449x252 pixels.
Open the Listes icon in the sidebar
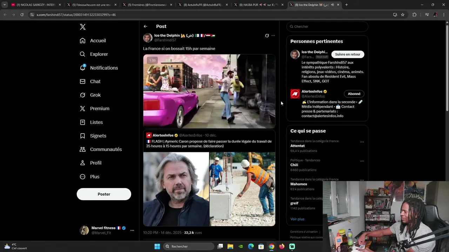pos(82,122)
